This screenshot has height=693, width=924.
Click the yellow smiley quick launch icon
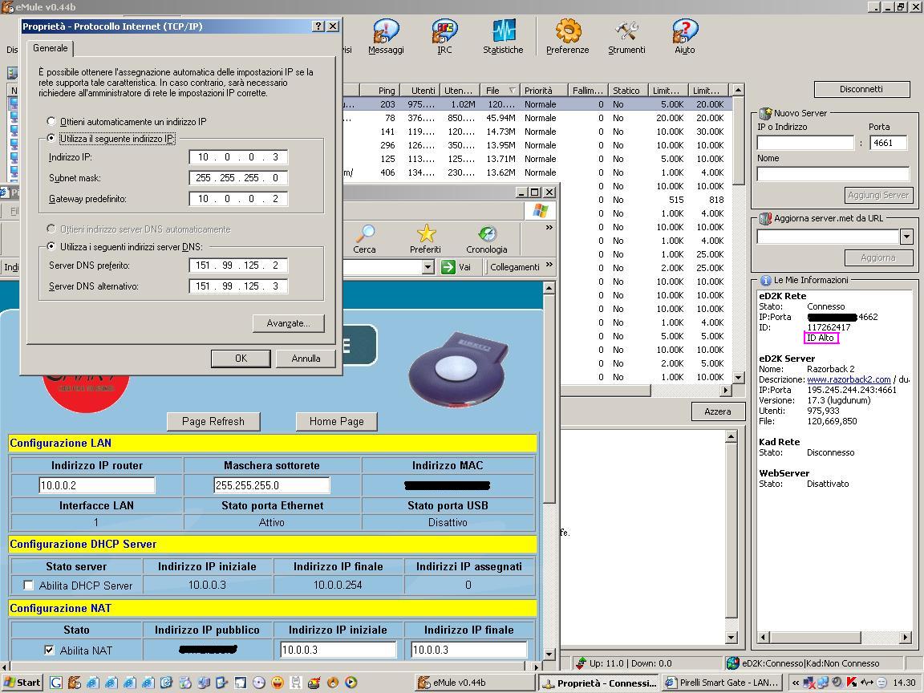(277, 683)
